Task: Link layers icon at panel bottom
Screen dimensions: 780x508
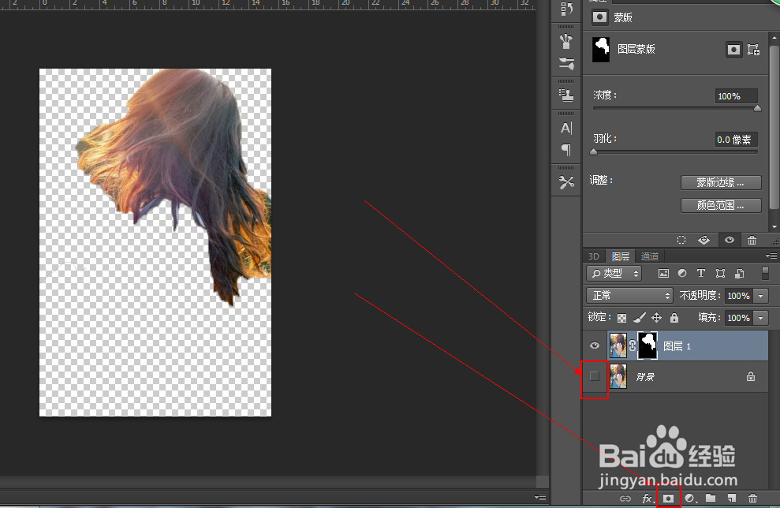Action: pos(625,498)
